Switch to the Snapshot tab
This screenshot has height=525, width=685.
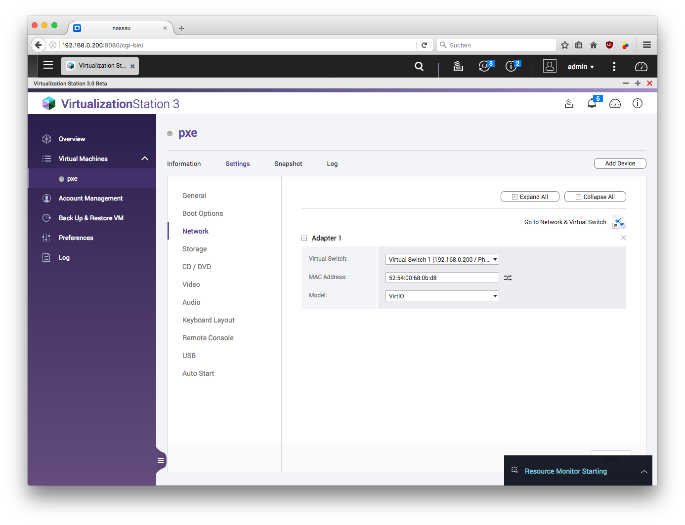pyautogui.click(x=288, y=164)
